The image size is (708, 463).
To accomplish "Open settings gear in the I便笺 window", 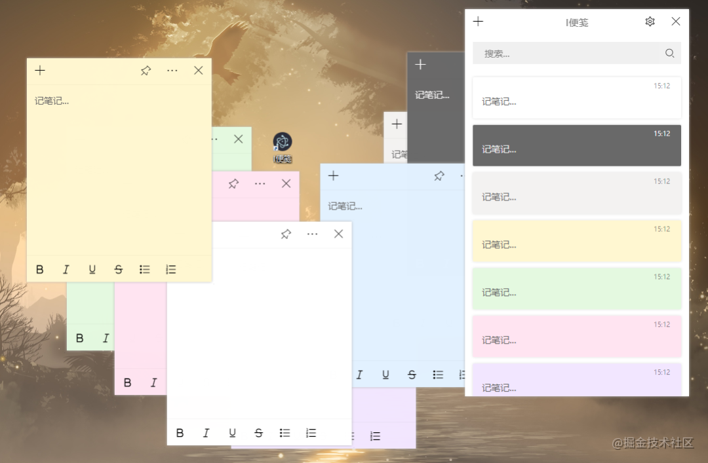I will (x=650, y=21).
